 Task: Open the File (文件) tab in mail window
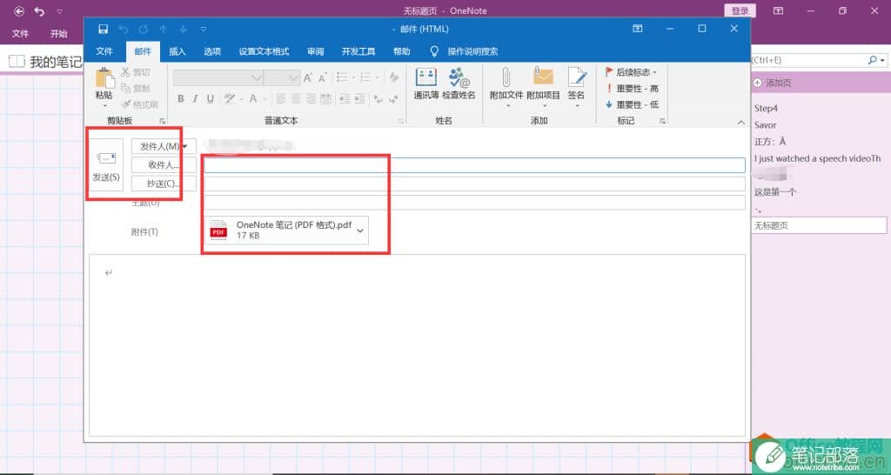click(104, 51)
